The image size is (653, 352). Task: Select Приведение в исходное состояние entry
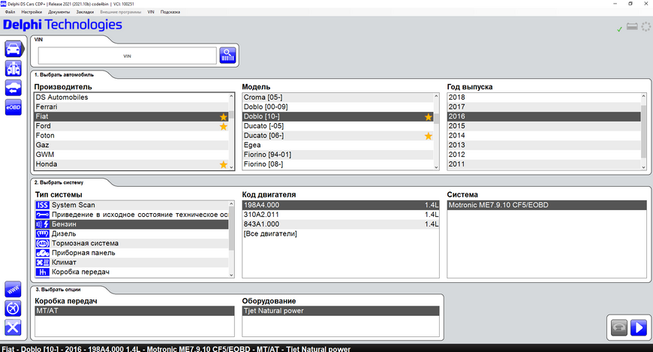tap(131, 215)
